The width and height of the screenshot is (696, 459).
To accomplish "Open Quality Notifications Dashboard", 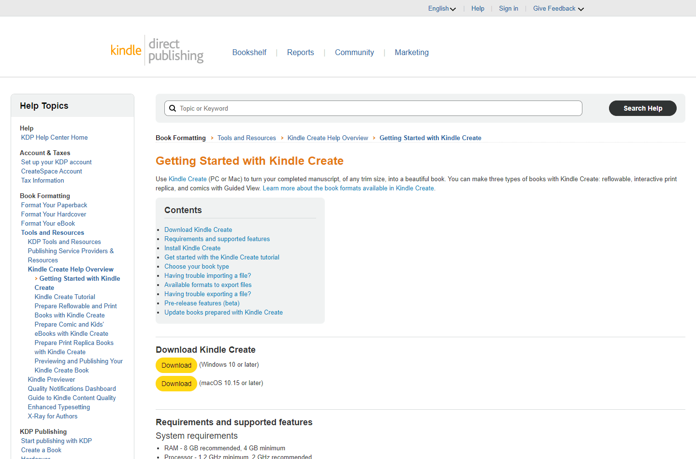I will tap(72, 388).
